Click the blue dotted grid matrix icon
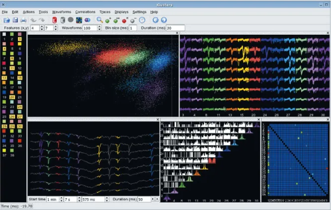The height and width of the screenshot is (210, 331). (79, 20)
